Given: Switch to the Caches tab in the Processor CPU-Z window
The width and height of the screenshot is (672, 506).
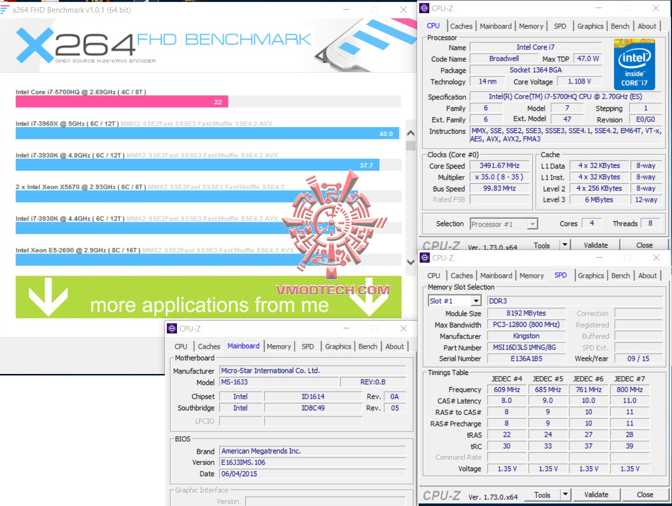Looking at the screenshot, I should click(x=461, y=26).
